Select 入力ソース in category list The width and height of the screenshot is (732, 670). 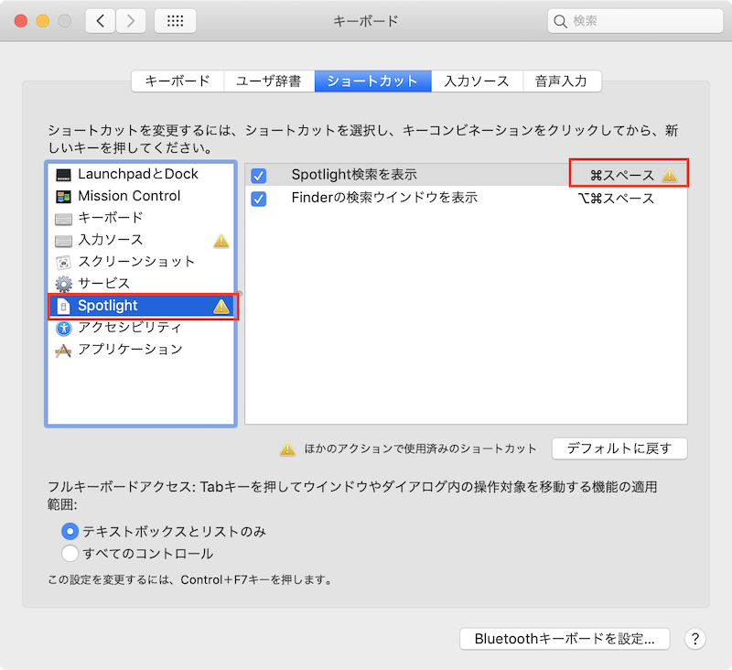(141, 240)
